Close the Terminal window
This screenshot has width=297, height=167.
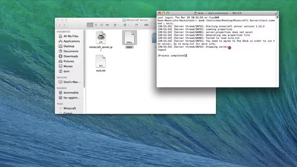coord(159,13)
